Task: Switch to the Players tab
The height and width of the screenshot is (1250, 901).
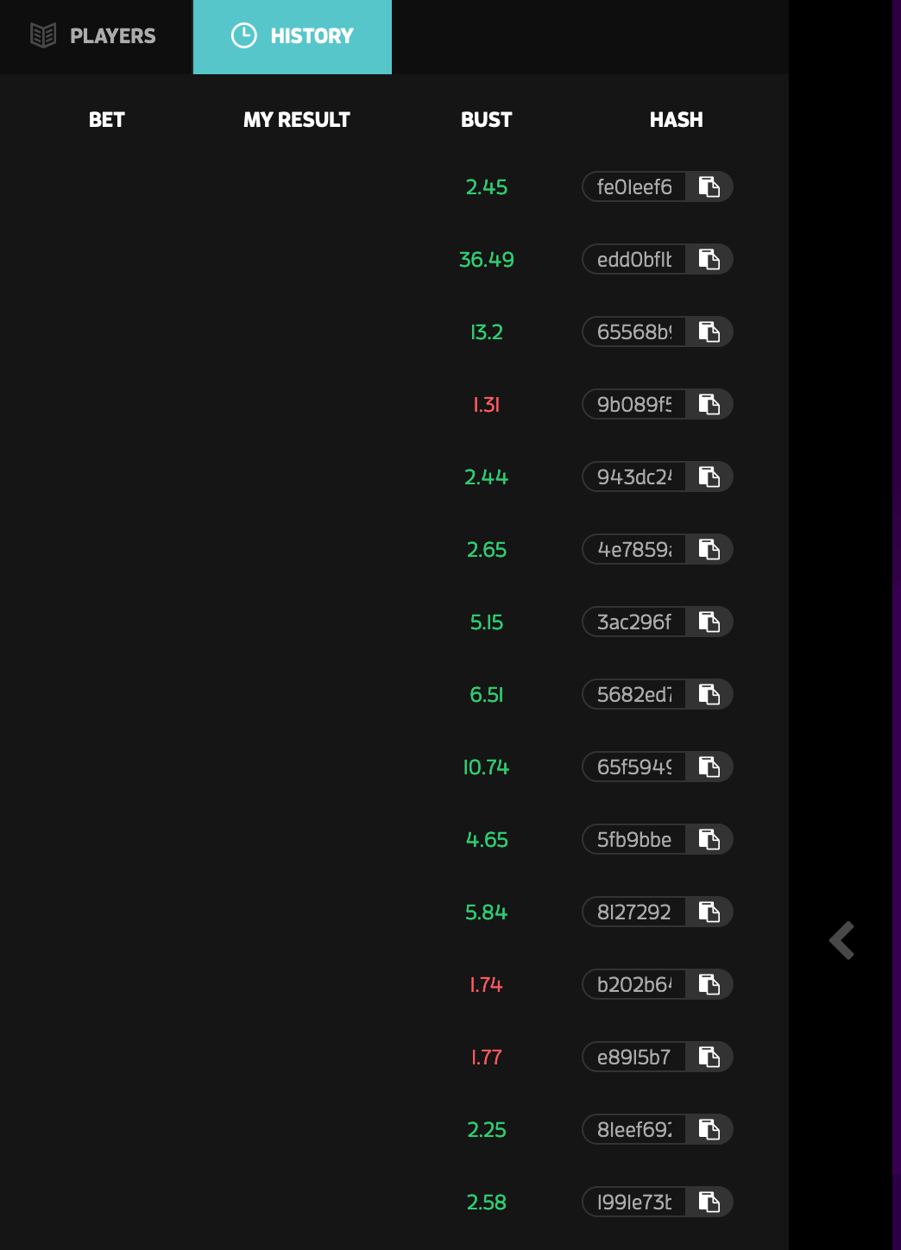Action: [95, 36]
